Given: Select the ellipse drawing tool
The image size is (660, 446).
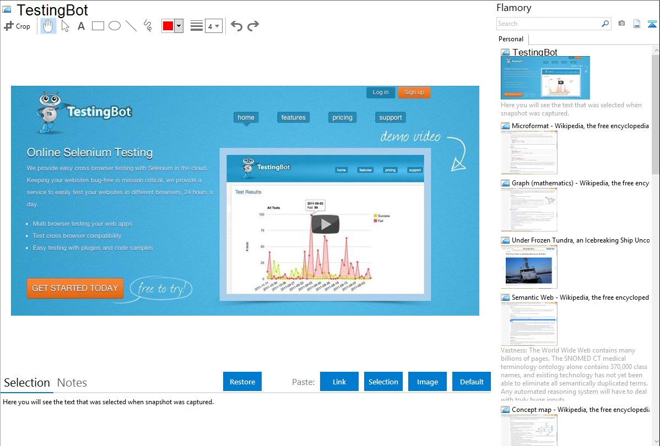Looking at the screenshot, I should [115, 26].
